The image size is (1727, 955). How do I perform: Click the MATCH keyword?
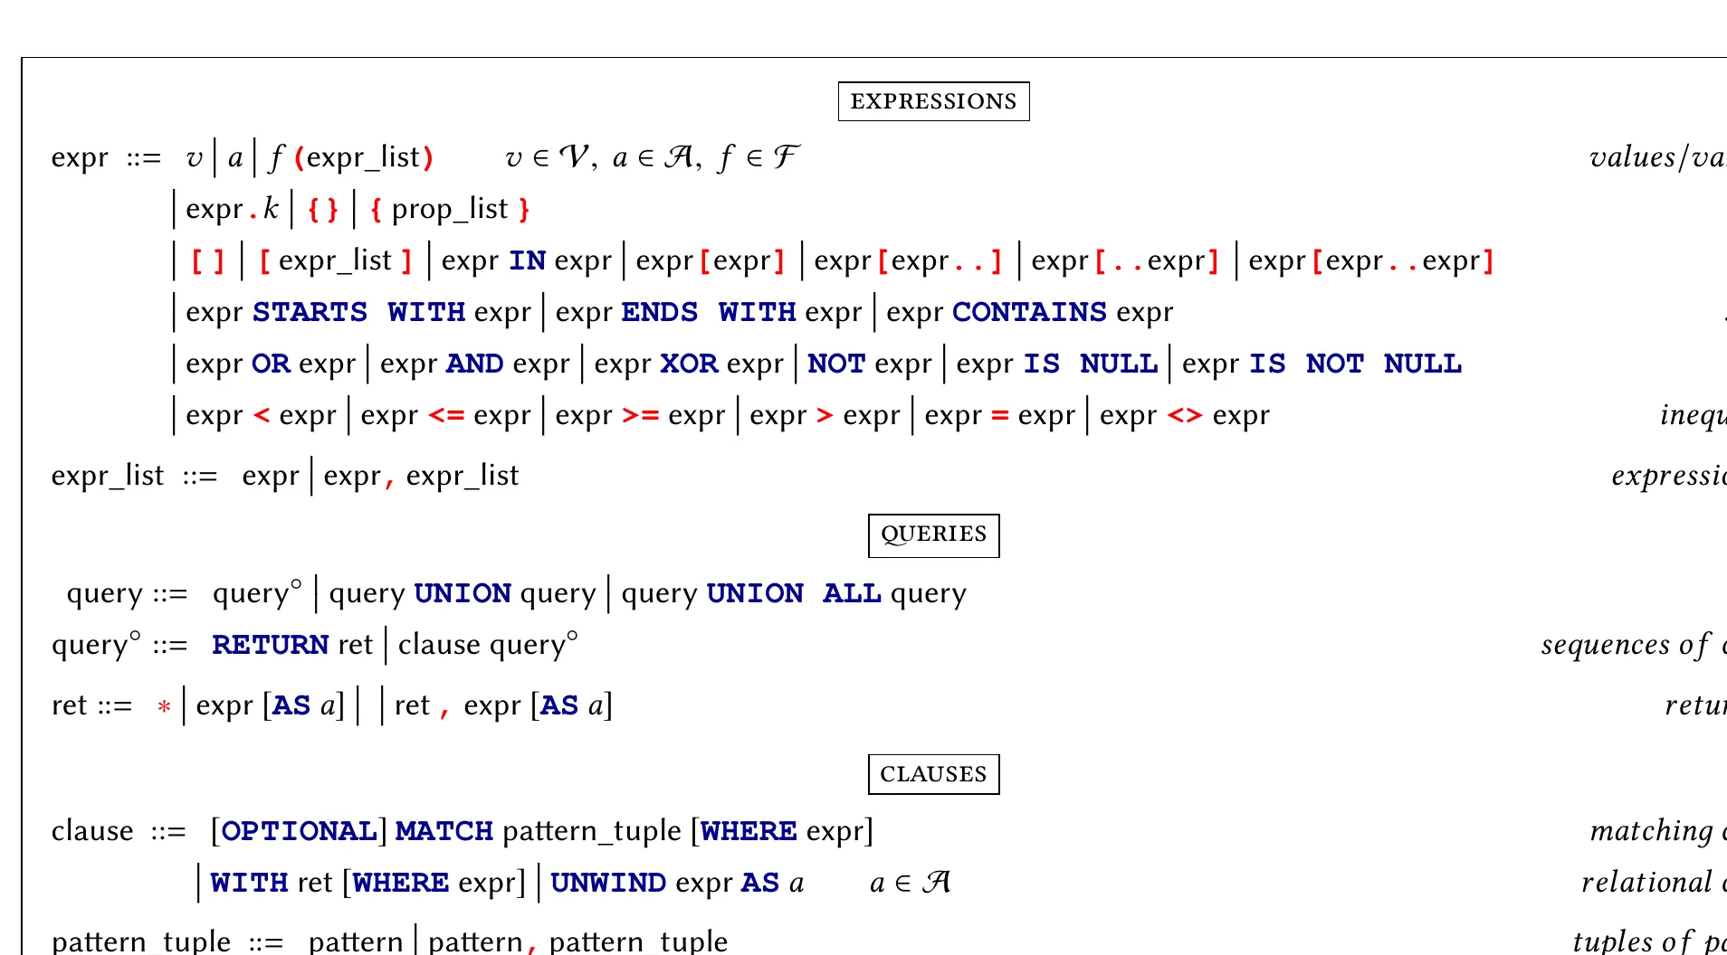click(x=444, y=831)
